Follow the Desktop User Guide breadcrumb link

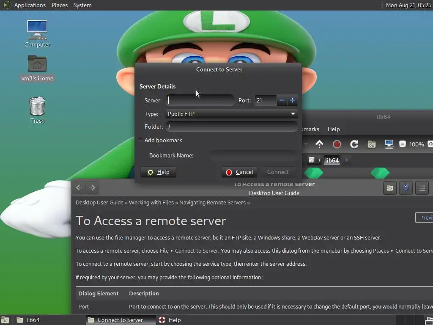click(x=99, y=203)
